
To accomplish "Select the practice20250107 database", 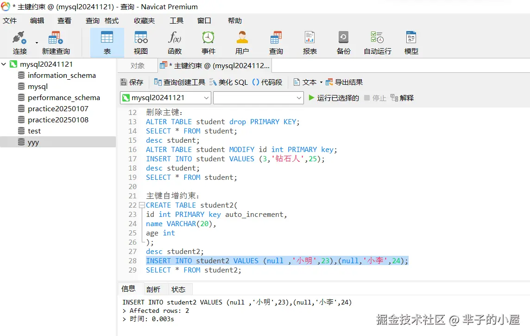I will click(58, 109).
